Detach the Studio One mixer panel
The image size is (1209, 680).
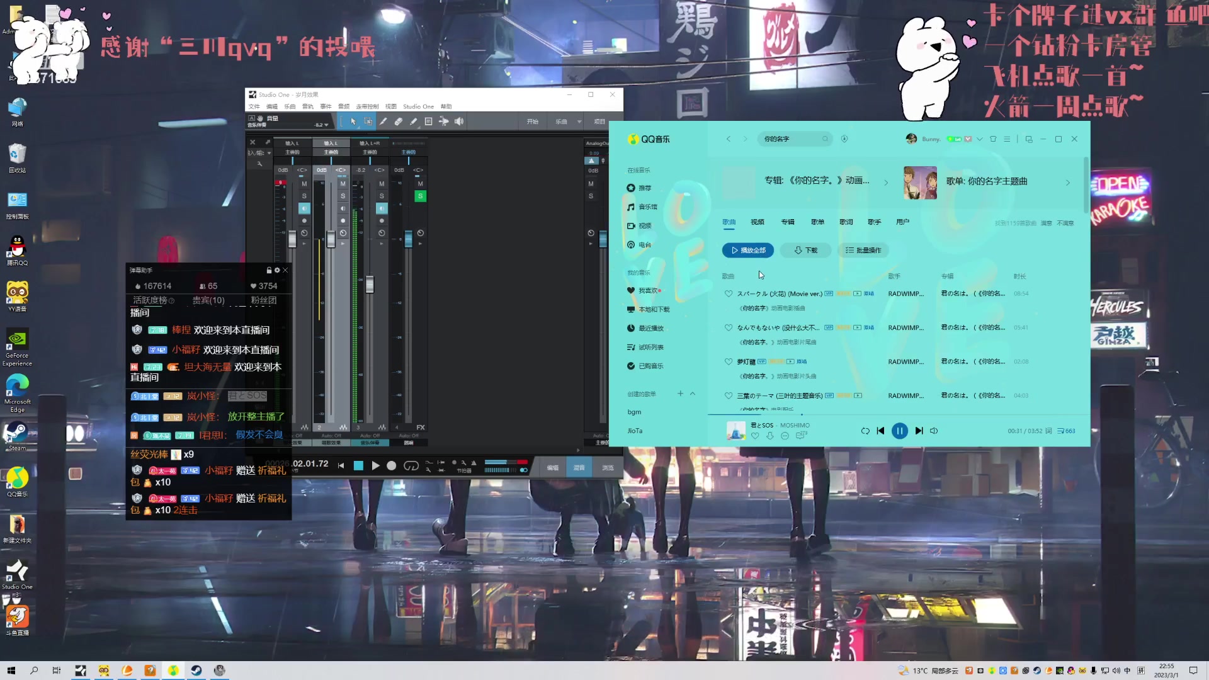[268, 142]
